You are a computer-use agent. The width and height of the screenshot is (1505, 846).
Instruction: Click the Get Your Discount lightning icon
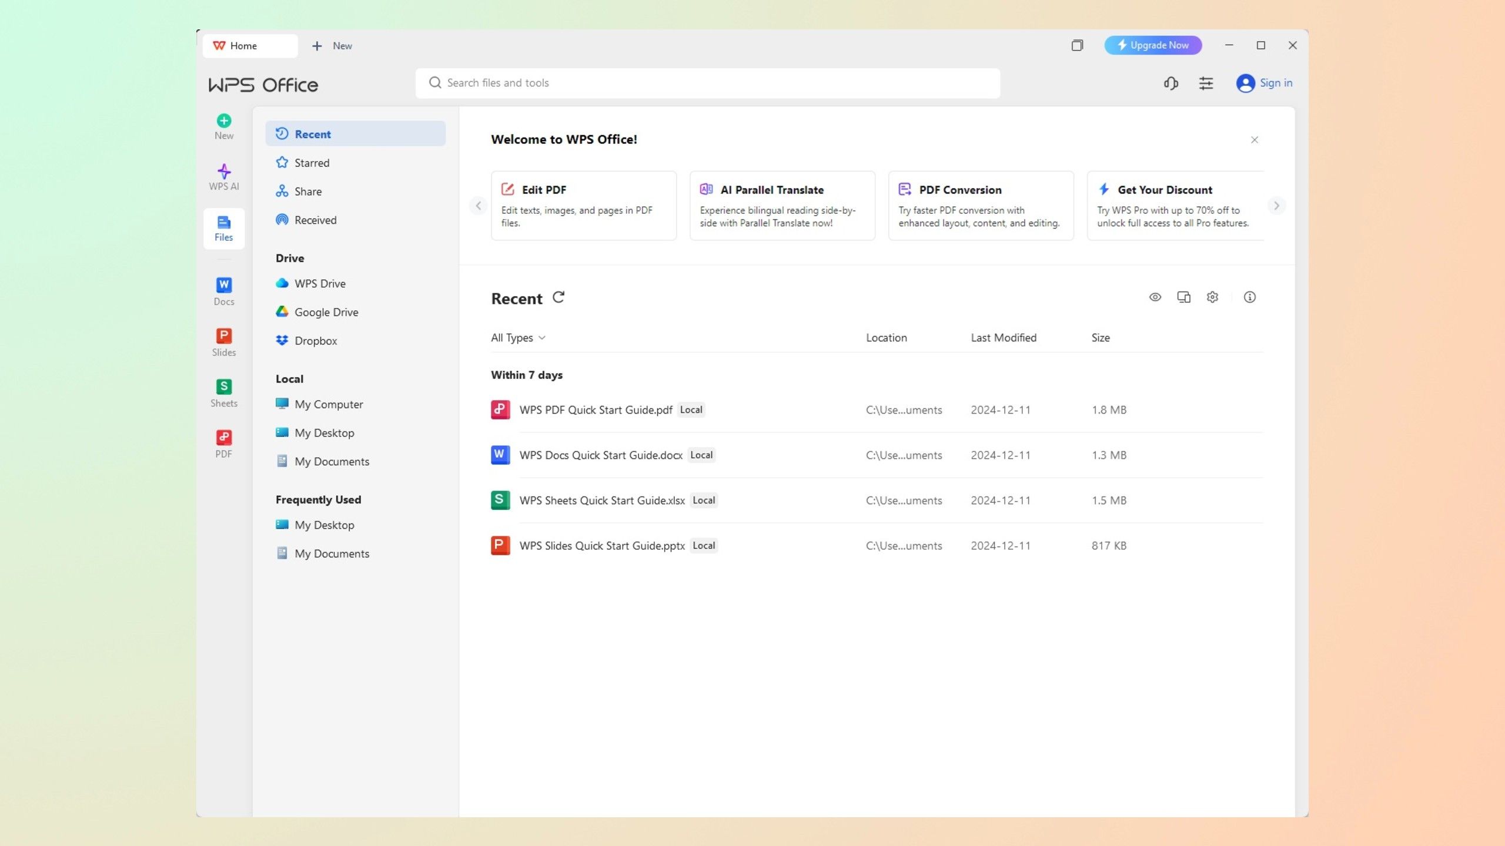click(x=1104, y=189)
